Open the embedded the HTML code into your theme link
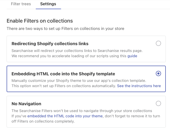This screenshot has height=132, width=170. (65, 116)
